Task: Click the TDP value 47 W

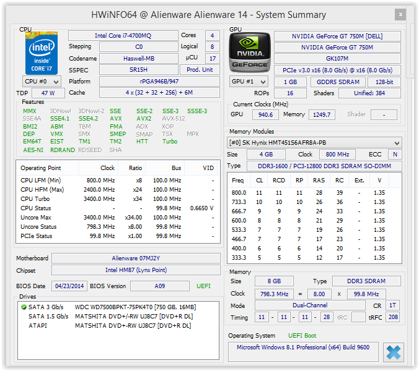Action: (x=48, y=93)
